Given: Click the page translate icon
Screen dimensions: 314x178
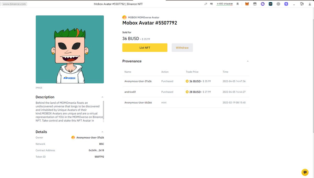Looking at the screenshot, I should (206, 4).
